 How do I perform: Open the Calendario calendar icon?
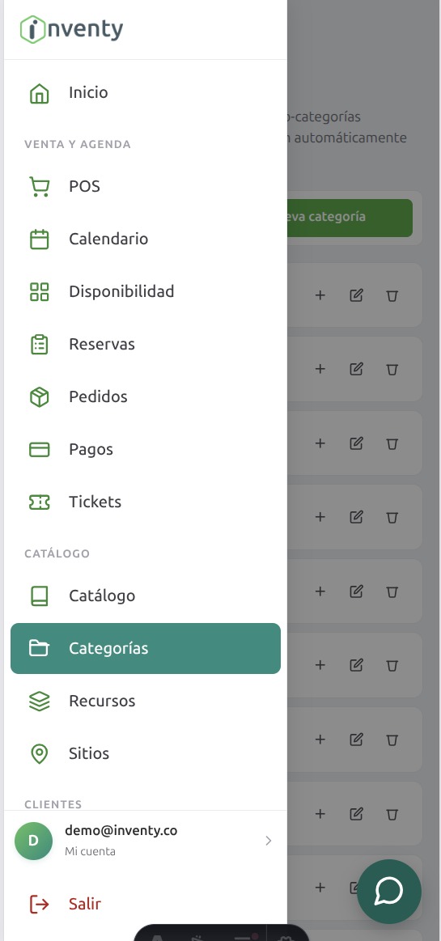[40, 239]
